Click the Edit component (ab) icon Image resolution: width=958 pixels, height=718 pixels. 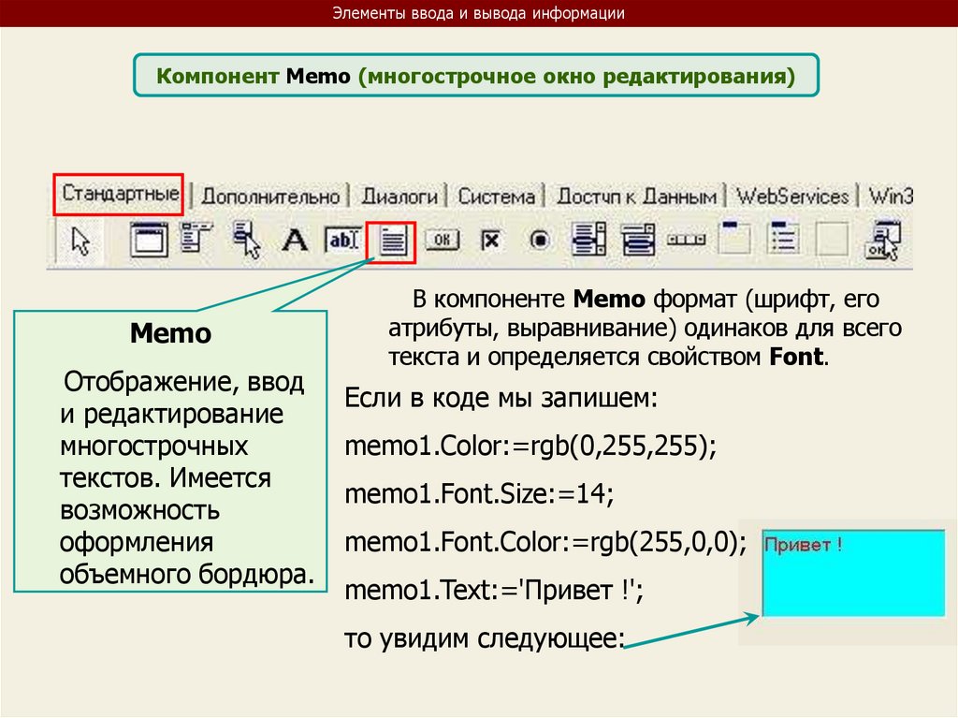pyautogui.click(x=342, y=241)
